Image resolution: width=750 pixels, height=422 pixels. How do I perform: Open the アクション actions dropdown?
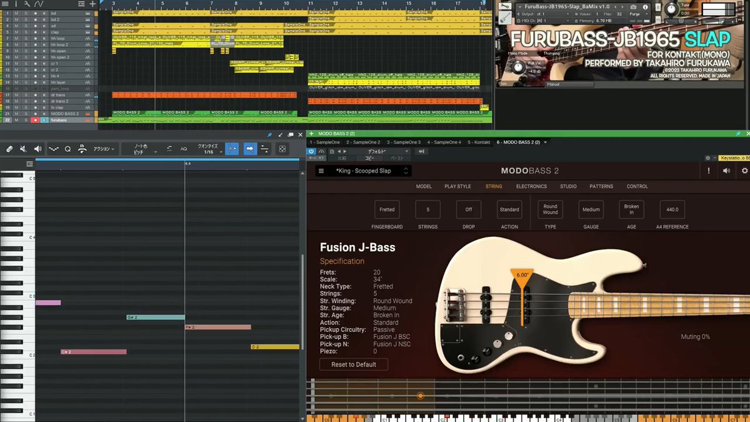click(104, 149)
